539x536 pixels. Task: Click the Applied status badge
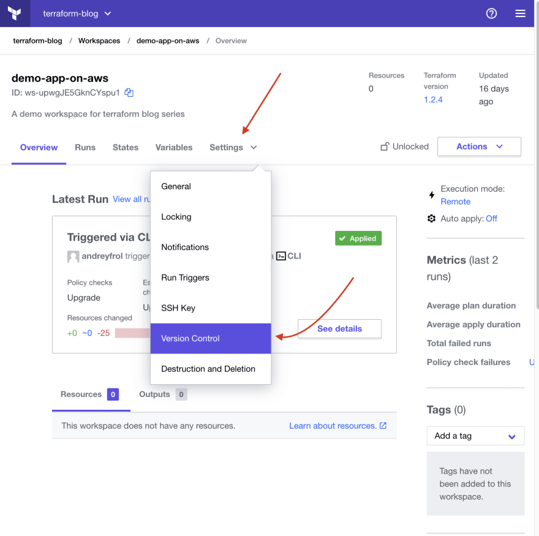tap(358, 238)
